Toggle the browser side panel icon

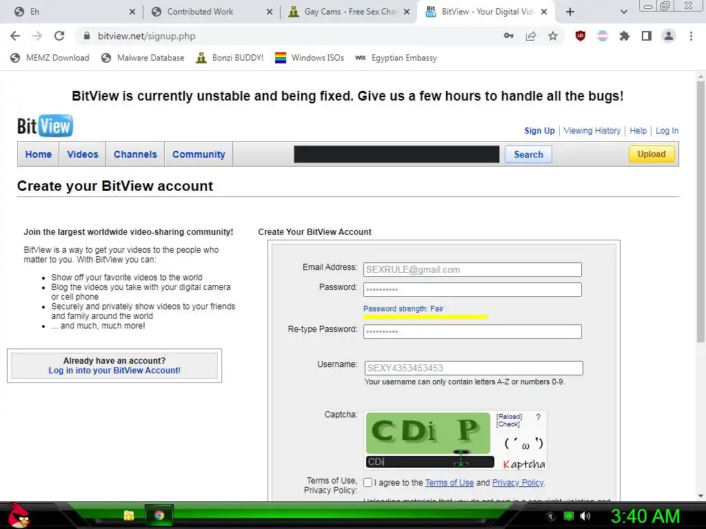(647, 36)
